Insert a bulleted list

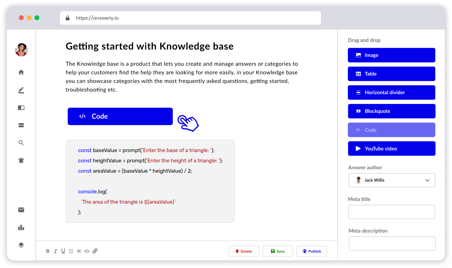[x=71, y=251]
